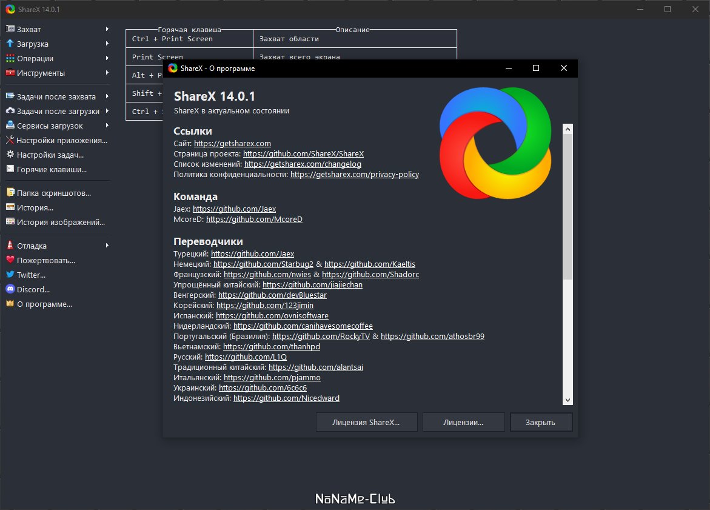
Task: Click the Загрузка upload arrow icon
Action: click(x=10, y=44)
